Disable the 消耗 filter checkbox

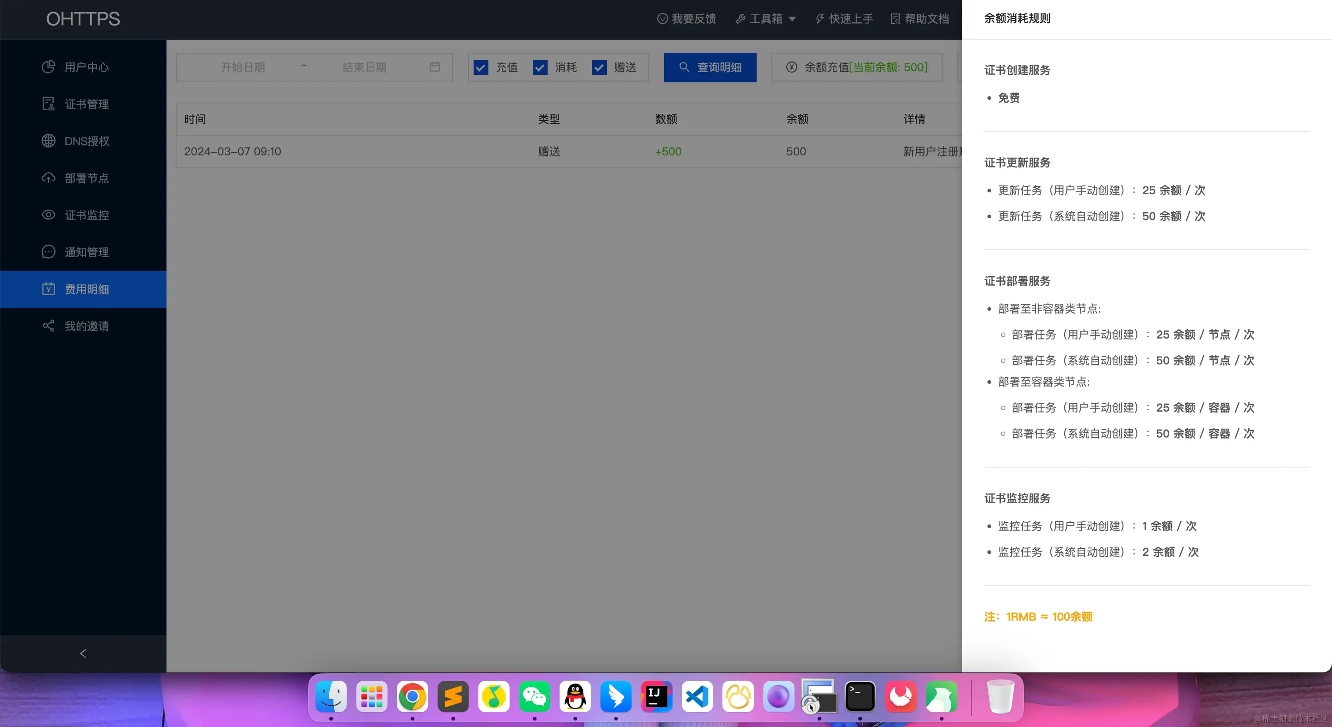click(540, 67)
